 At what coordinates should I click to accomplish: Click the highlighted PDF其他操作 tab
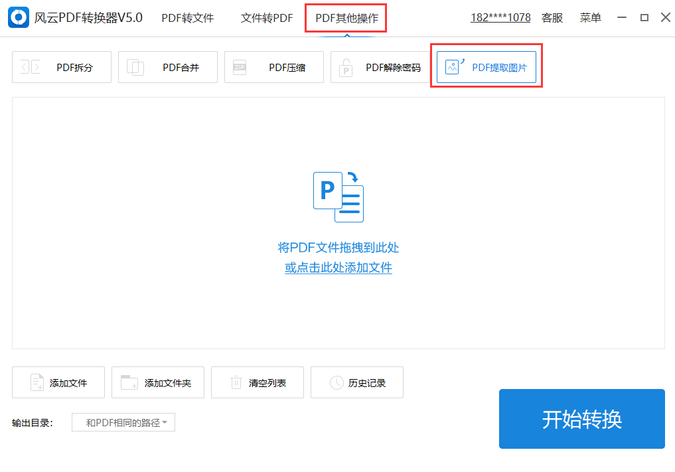[345, 18]
